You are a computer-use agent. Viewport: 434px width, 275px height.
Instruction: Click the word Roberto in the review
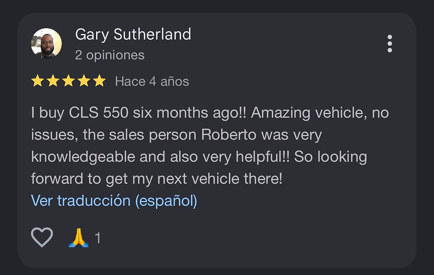point(229,135)
